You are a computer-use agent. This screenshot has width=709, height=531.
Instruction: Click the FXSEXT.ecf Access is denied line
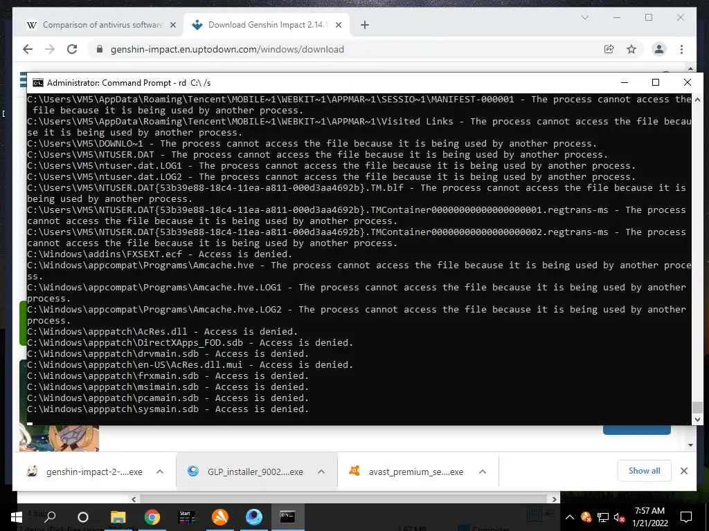(x=160, y=254)
